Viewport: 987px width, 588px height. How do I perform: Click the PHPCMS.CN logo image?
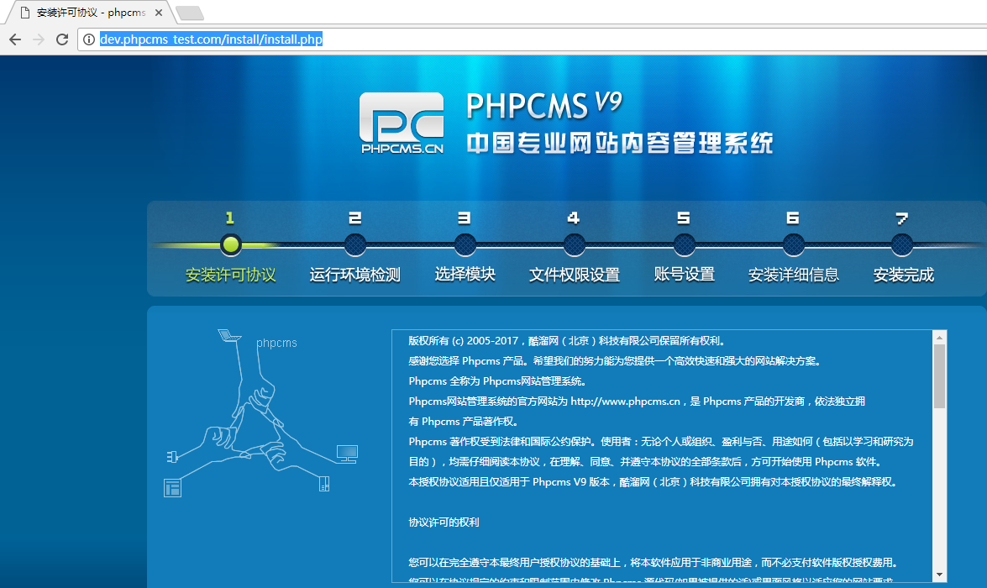[402, 123]
